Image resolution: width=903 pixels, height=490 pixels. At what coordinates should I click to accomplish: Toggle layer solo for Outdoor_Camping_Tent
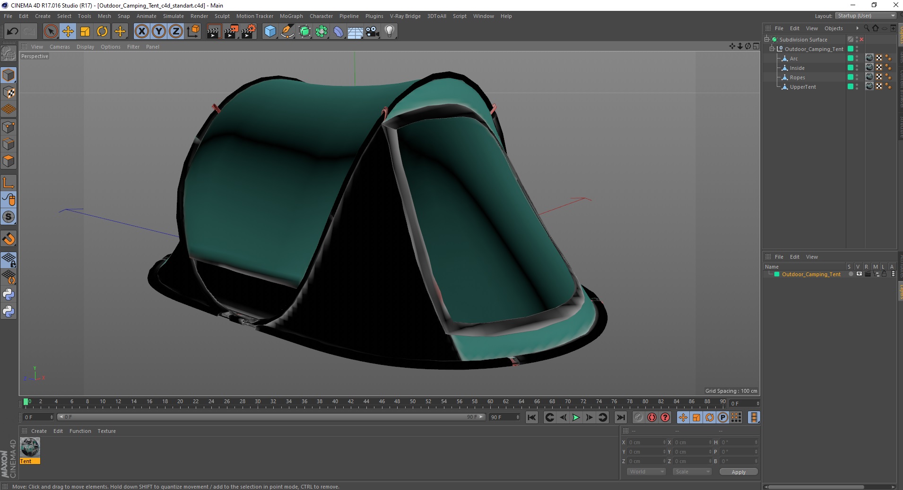(x=851, y=274)
